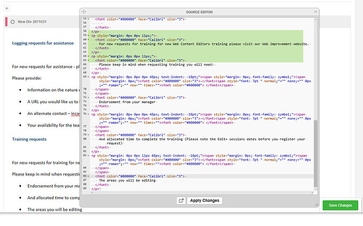The image size is (363, 226).
Task: Click the closing </p> tag on line 89
Action: 95,189
